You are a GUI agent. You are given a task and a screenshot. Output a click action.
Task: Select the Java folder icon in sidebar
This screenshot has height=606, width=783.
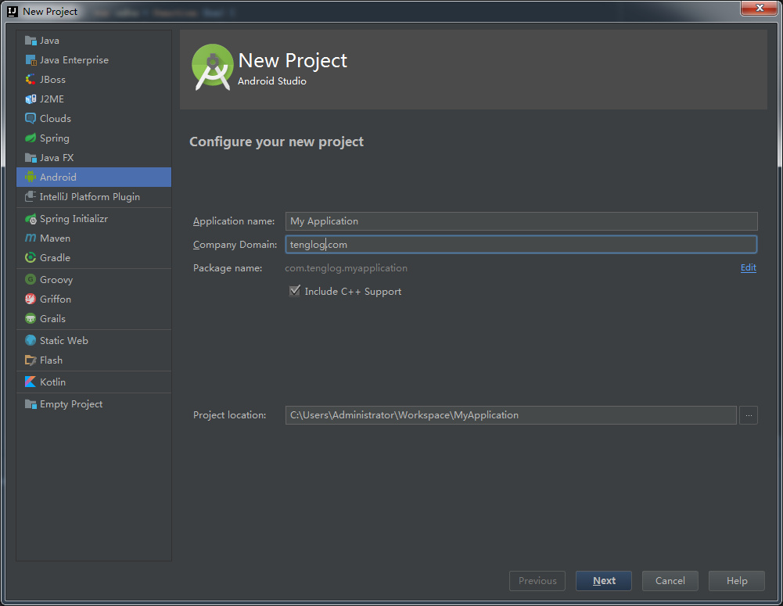(31, 41)
